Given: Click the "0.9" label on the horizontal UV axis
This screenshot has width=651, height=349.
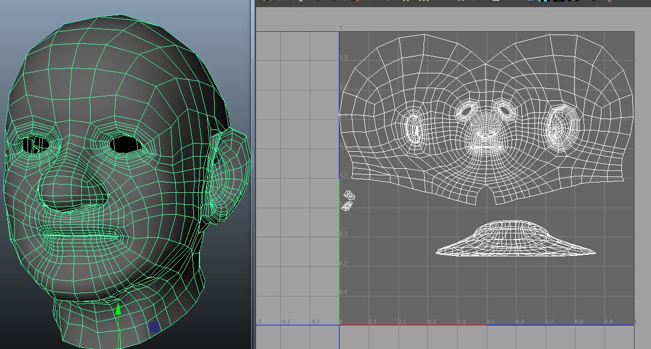Looking at the screenshot, I should pyautogui.click(x=609, y=322).
